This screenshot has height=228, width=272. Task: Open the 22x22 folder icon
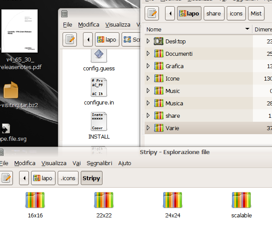(104, 200)
